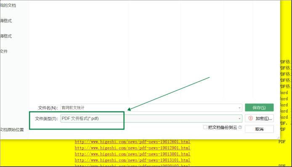
Task: Click the 文件名 input field 官网软文统计
Action: [x=151, y=108]
